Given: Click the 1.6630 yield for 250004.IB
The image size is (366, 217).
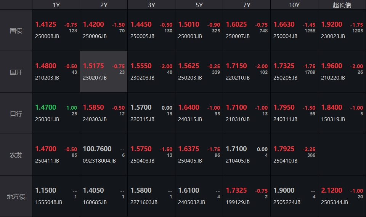Looking at the screenshot, I should coord(284,24).
